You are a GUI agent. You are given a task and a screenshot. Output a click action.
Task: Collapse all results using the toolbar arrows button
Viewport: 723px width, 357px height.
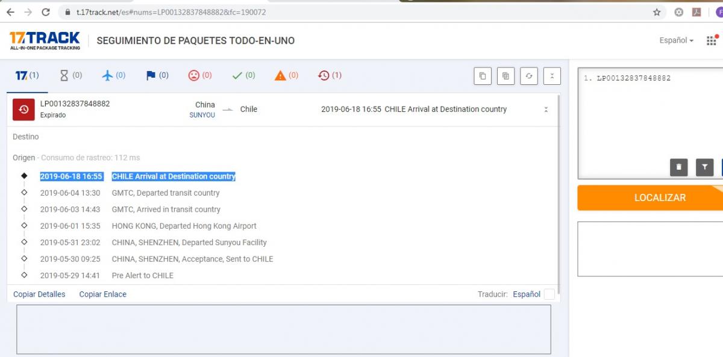[552, 76]
